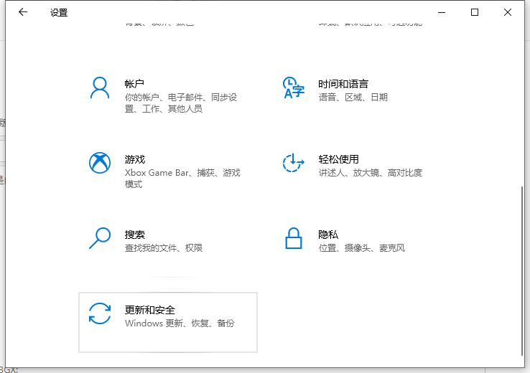Open the 更新和安全 title text

[149, 310]
